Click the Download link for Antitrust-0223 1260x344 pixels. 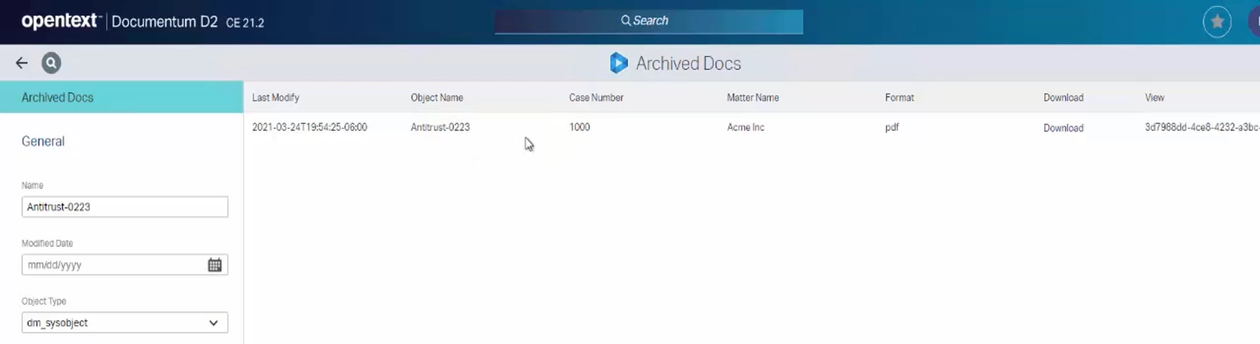(1063, 128)
